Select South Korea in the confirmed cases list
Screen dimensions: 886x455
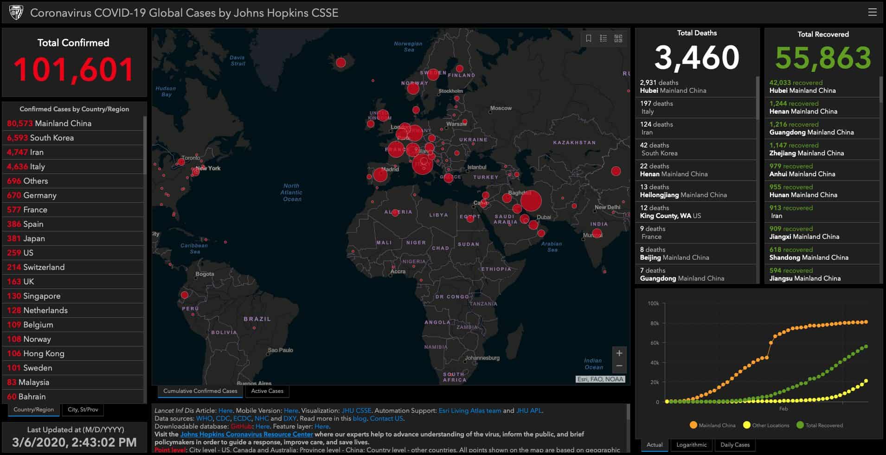[x=51, y=138]
